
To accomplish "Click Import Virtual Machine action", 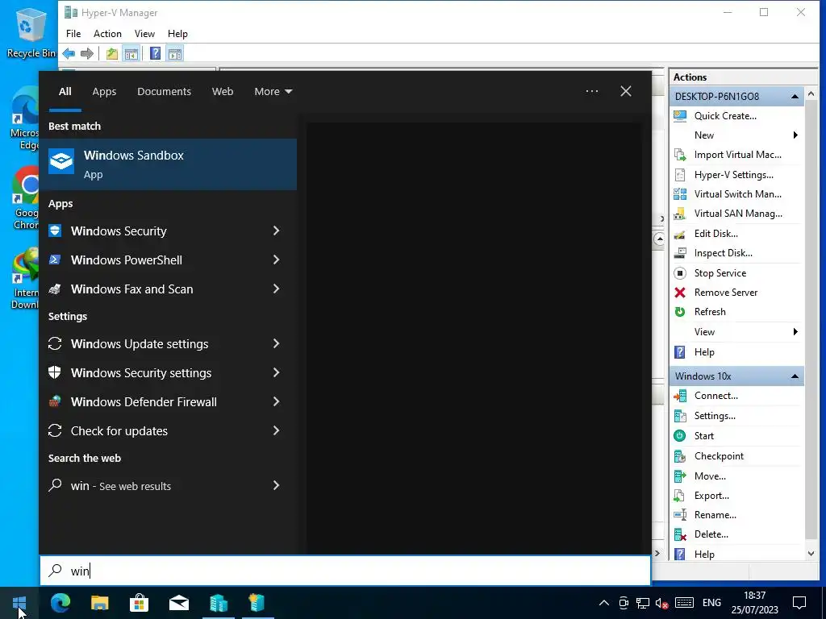I will pyautogui.click(x=737, y=155).
